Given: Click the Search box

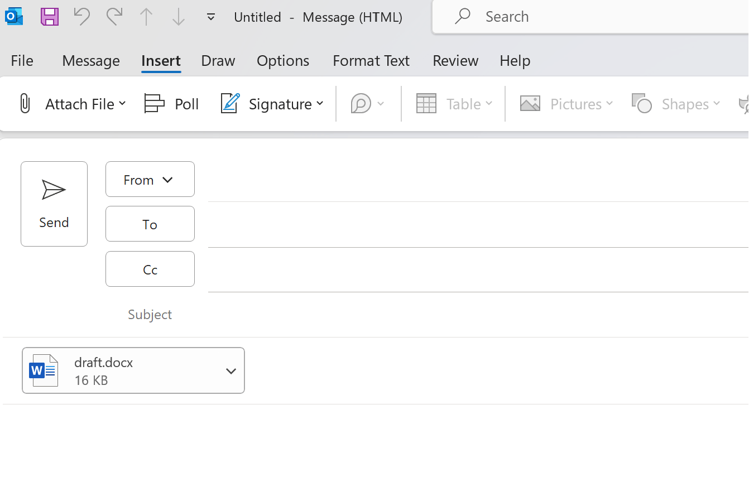Looking at the screenshot, I should coord(586,17).
